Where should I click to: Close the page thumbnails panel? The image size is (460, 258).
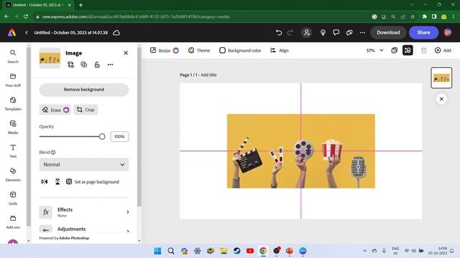tap(441, 99)
